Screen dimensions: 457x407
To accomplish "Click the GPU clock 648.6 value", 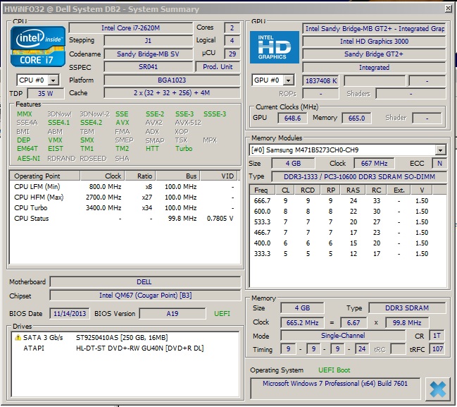I will click(292, 119).
